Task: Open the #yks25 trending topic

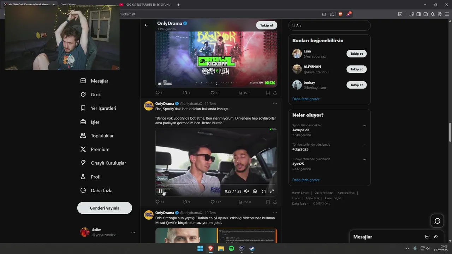Action: point(298,164)
